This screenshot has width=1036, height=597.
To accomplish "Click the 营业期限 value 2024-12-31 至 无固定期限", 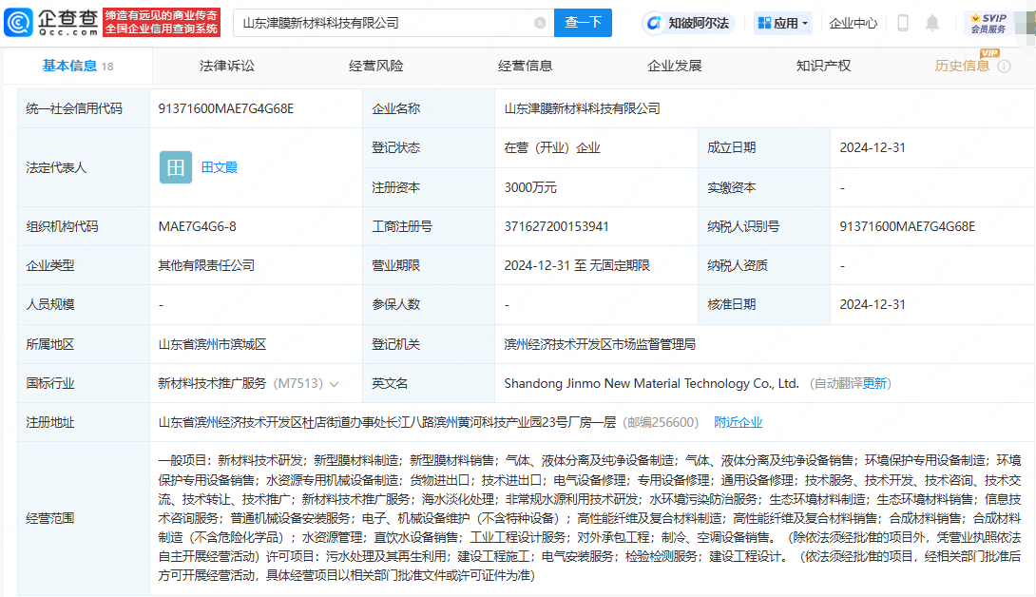I will [577, 265].
